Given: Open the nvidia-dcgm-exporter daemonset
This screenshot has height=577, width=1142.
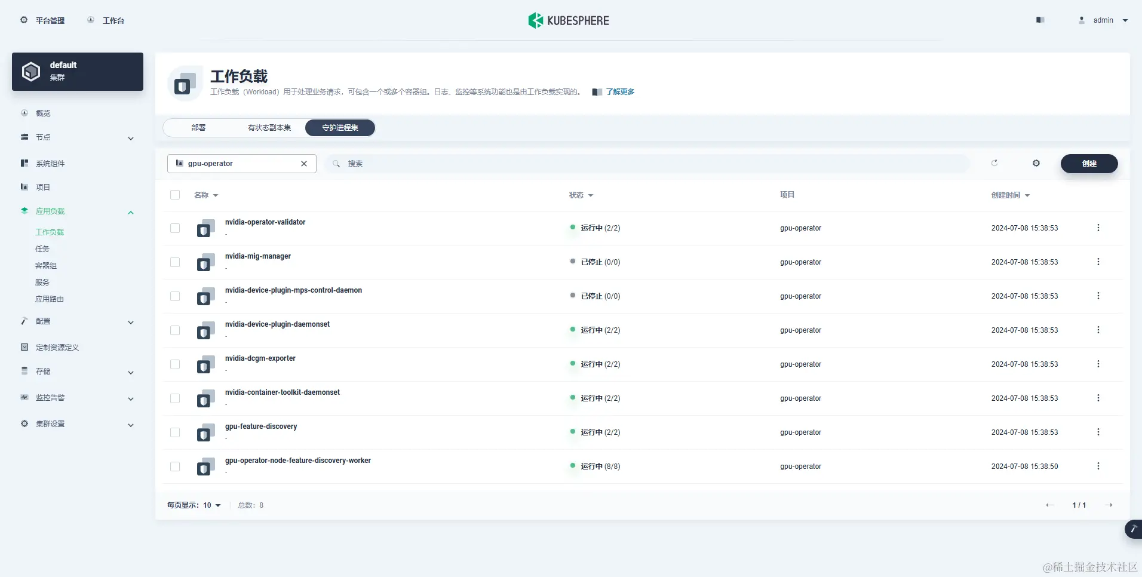Looking at the screenshot, I should click(x=260, y=358).
